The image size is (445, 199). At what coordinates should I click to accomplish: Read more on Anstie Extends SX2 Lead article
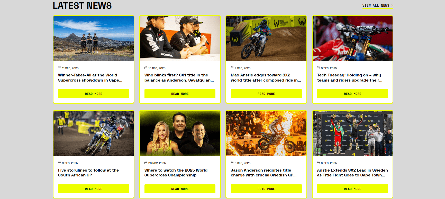click(352, 189)
